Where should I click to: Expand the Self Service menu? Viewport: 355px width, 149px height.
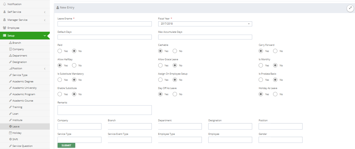(x=25, y=12)
